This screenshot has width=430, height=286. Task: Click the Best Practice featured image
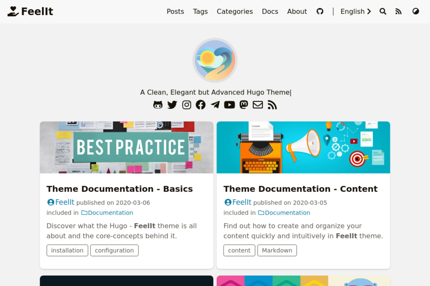tap(127, 147)
